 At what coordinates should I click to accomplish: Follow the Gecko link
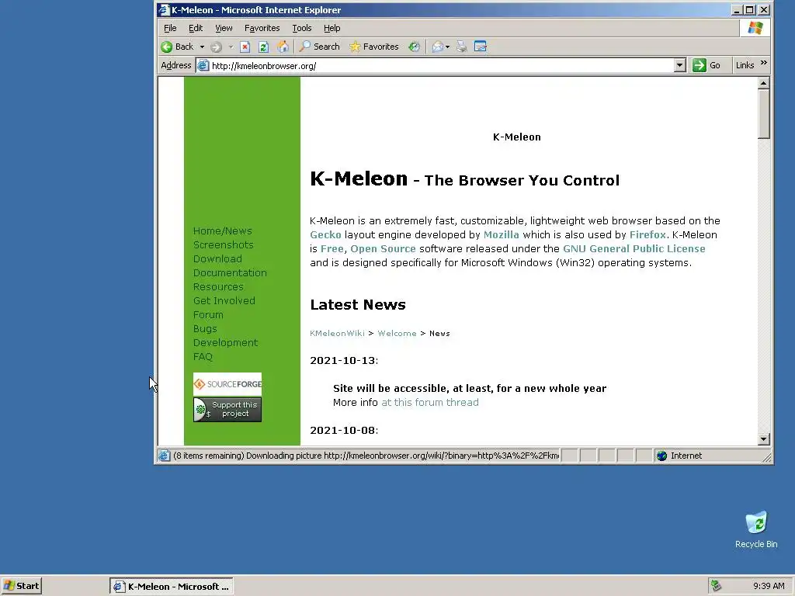click(x=325, y=234)
